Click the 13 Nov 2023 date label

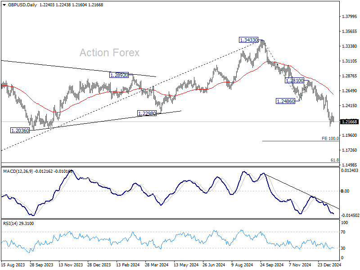[x=71, y=265]
